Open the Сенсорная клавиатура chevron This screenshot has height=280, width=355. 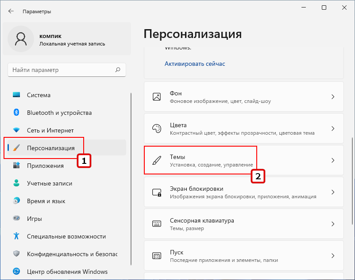point(333,224)
